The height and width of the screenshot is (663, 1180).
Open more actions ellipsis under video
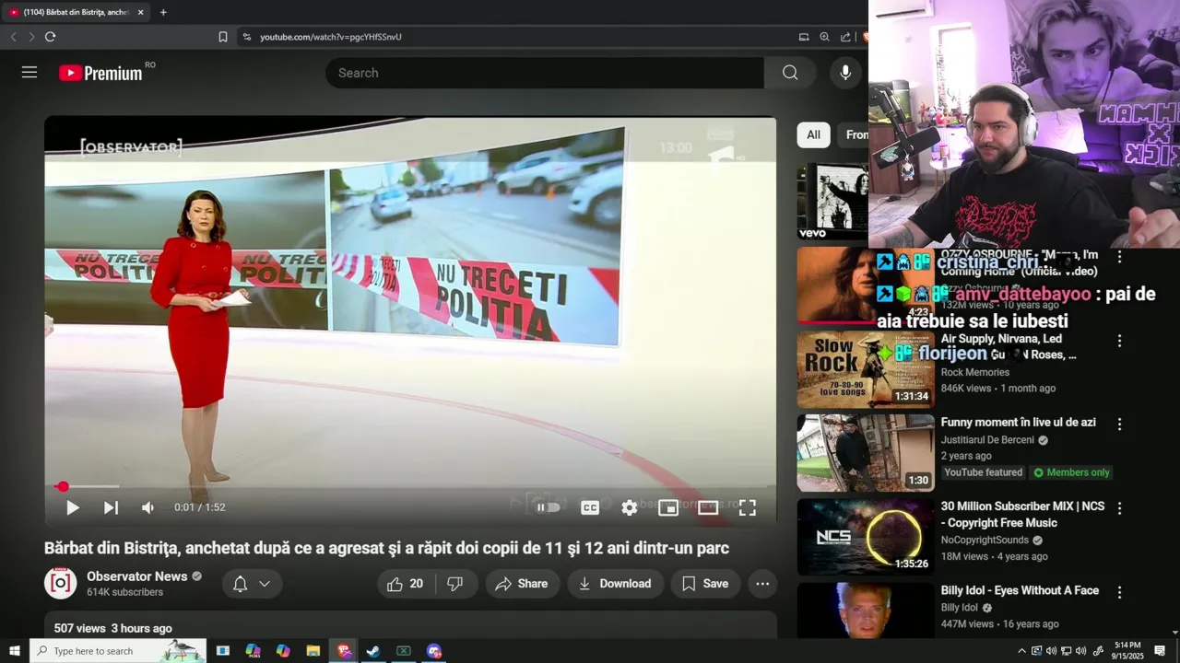click(x=762, y=584)
